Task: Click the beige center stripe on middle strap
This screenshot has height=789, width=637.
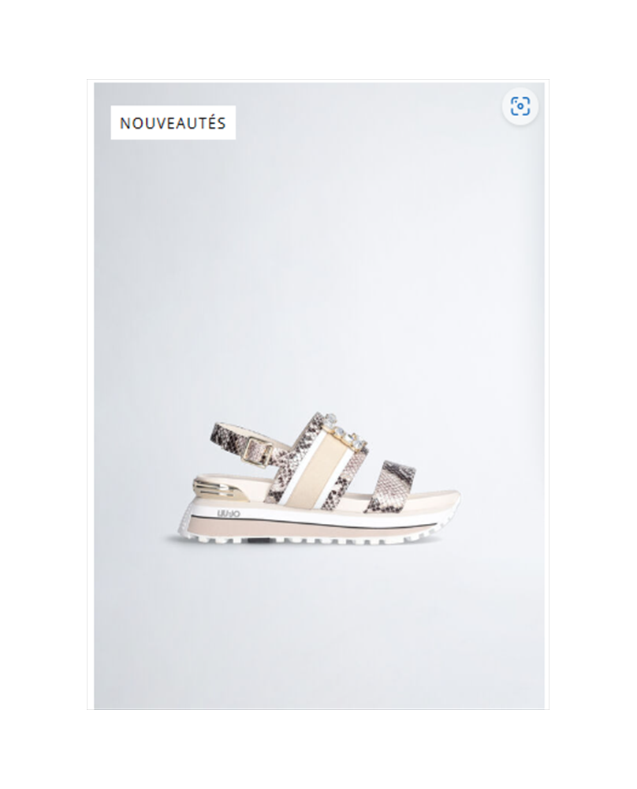Action: tap(314, 472)
